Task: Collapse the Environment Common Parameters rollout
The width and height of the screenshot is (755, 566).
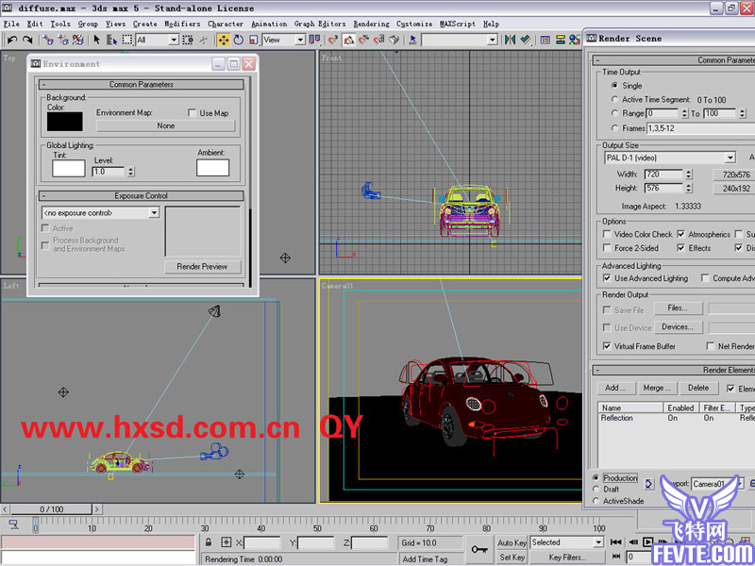Action: [141, 85]
